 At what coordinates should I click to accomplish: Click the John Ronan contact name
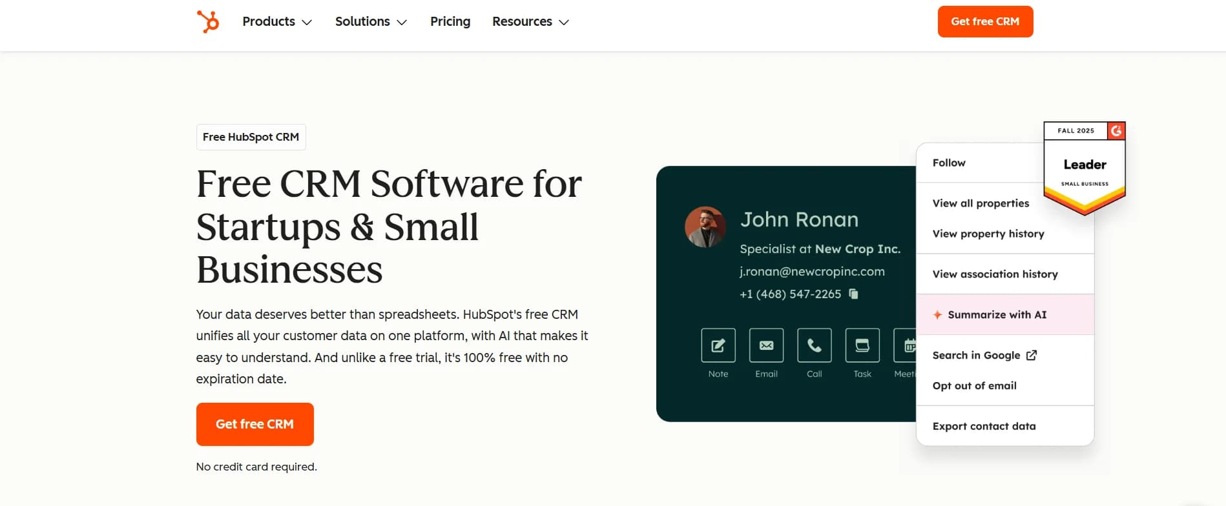click(799, 219)
